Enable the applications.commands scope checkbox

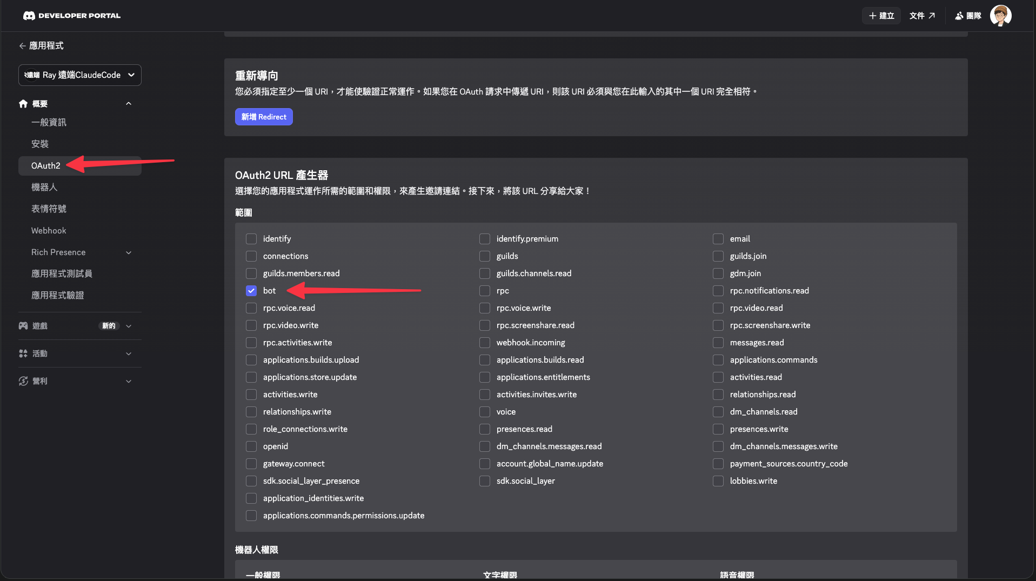point(718,360)
